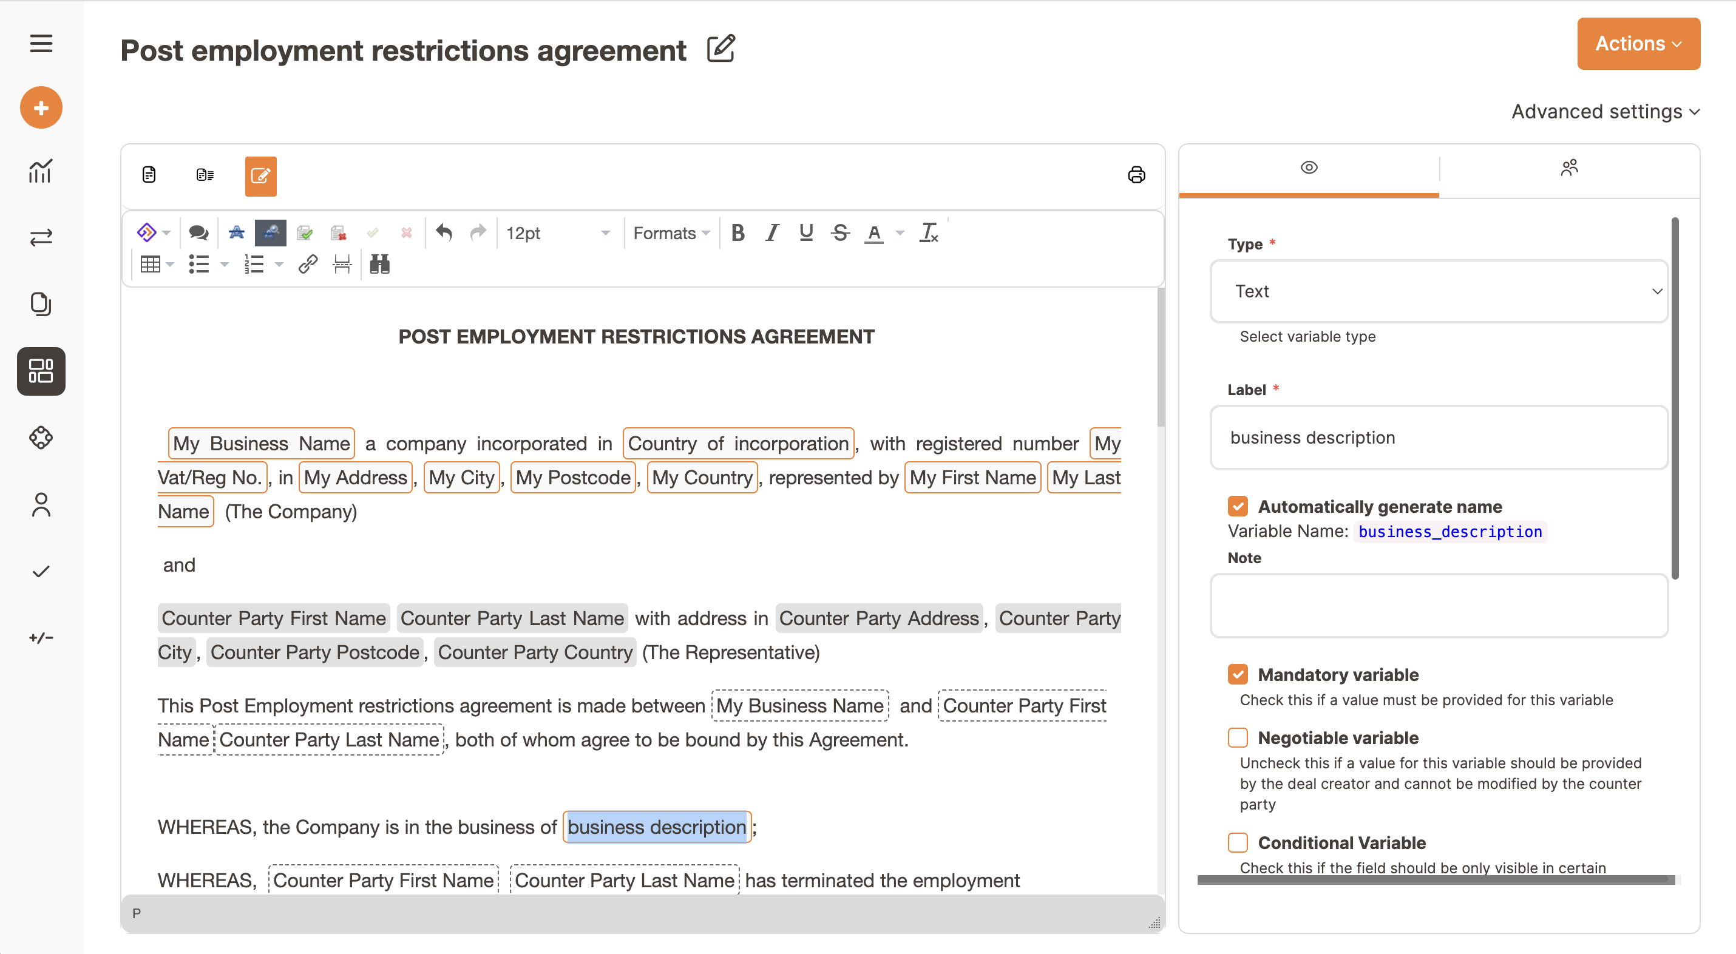
Task: Open the templates dashboard sidebar icon
Action: click(x=41, y=371)
